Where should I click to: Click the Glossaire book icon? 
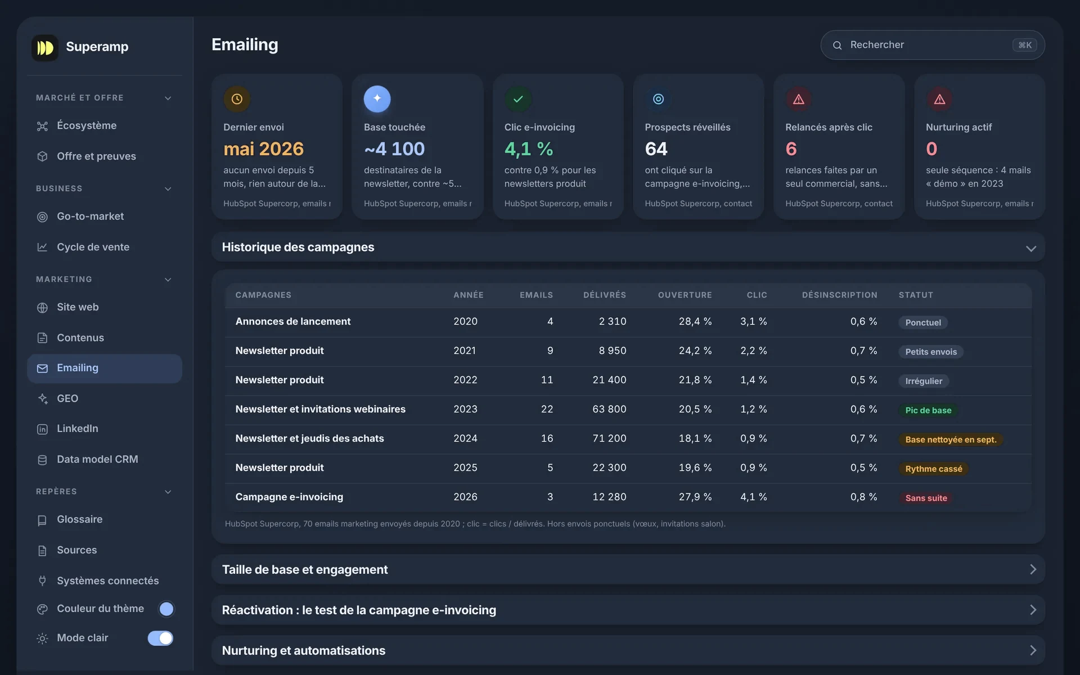[x=42, y=520]
